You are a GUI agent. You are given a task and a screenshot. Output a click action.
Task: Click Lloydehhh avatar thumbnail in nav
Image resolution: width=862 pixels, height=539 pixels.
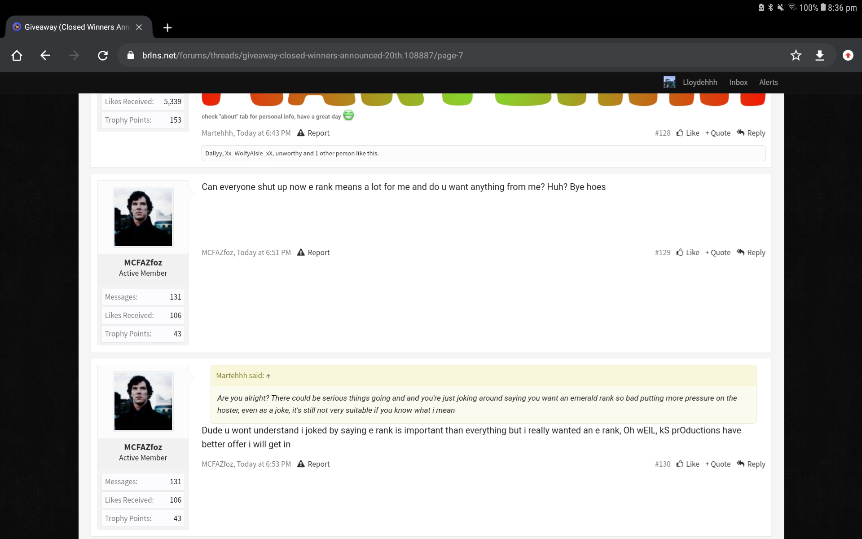click(x=669, y=82)
